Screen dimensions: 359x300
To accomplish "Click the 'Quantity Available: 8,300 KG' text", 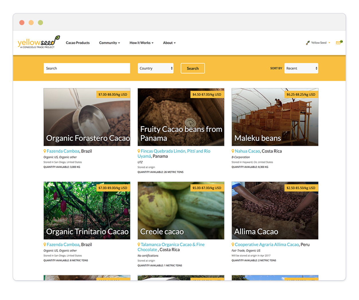I will (x=250, y=167).
